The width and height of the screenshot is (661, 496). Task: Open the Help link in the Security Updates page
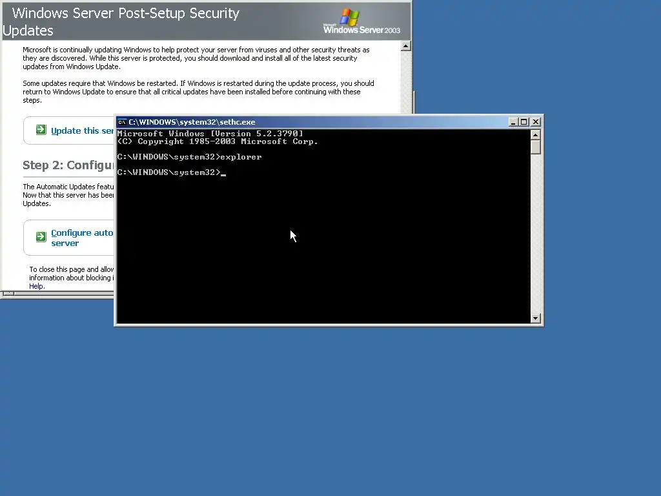click(x=36, y=286)
